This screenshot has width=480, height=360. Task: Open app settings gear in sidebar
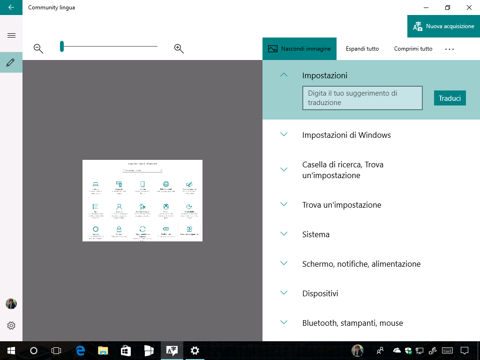click(11, 325)
